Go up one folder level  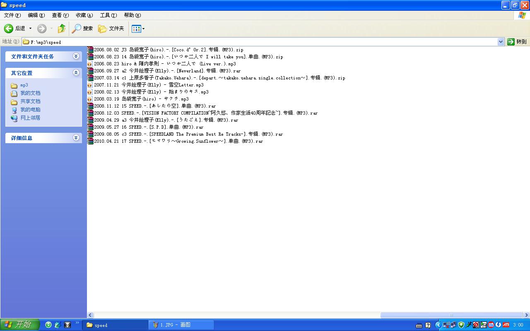pos(62,29)
